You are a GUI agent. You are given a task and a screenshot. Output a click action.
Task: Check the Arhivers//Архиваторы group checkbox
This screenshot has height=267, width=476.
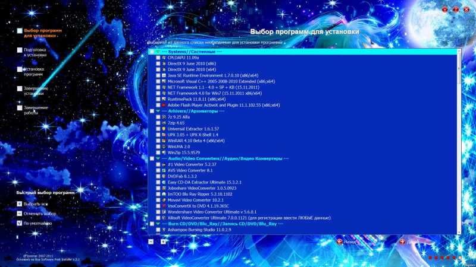click(x=152, y=111)
